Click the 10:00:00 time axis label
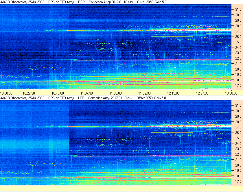243x192 pixels. point(6,93)
